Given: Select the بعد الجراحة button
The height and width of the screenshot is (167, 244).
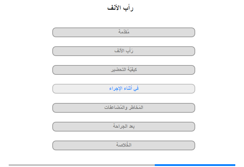Looking at the screenshot, I should (123, 127).
